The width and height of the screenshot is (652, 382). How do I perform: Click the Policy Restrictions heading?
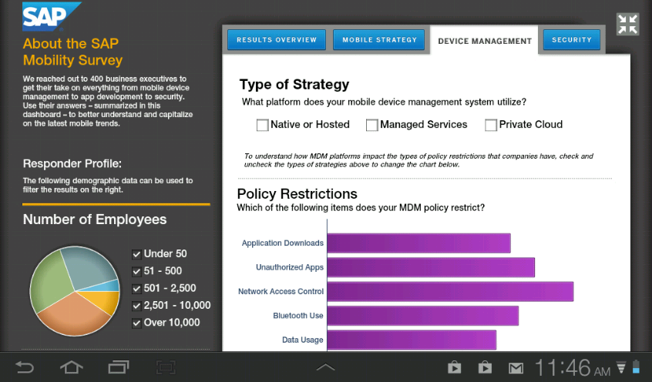tap(297, 194)
